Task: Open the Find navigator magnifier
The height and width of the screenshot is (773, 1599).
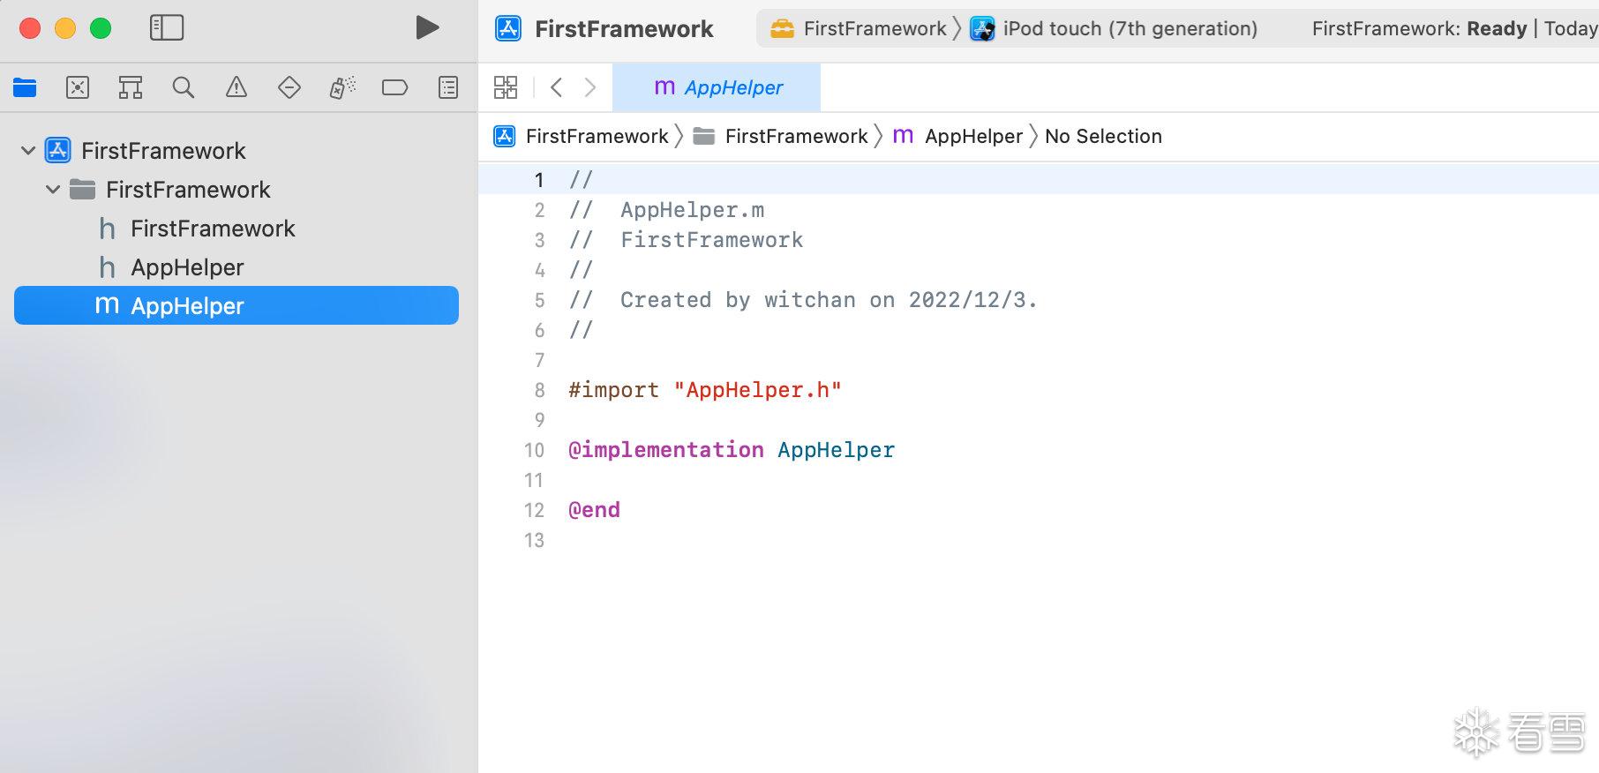Action: click(x=184, y=87)
